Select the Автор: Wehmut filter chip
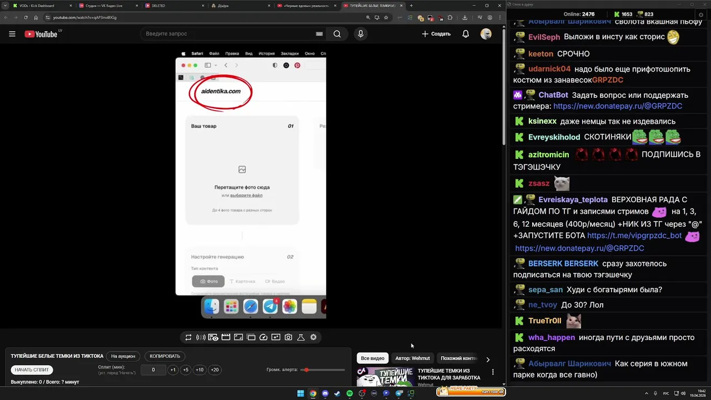This screenshot has width=711, height=400. [413, 358]
